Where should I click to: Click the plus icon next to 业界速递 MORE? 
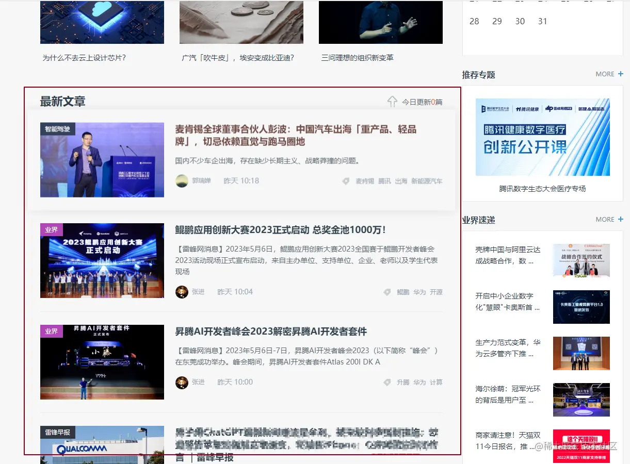(x=621, y=220)
